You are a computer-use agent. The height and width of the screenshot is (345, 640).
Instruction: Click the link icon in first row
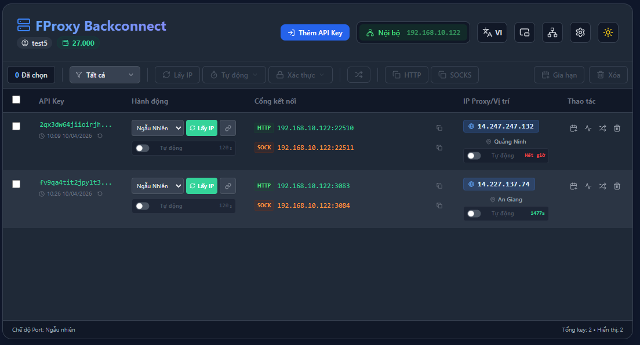coord(228,128)
